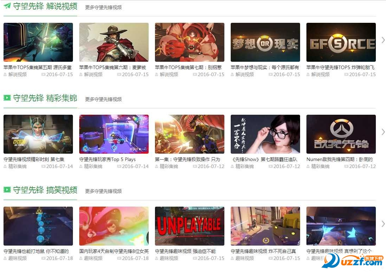
Task: Click title 守望先锋趣味视频 强迫症不能
Action: 185,251
